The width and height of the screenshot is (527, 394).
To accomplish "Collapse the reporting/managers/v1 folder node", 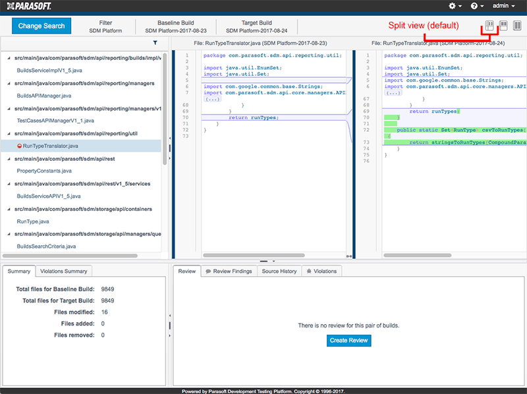I will [9, 109].
